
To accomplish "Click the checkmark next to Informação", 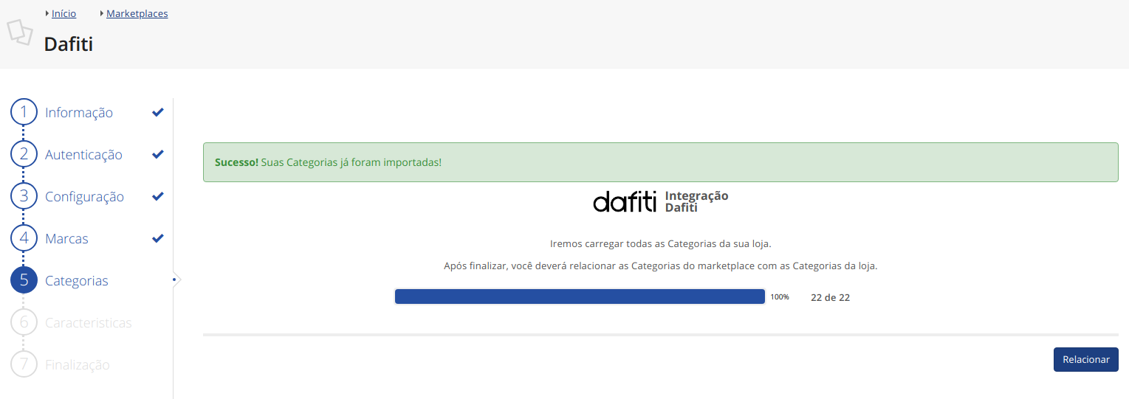I will pos(157,112).
